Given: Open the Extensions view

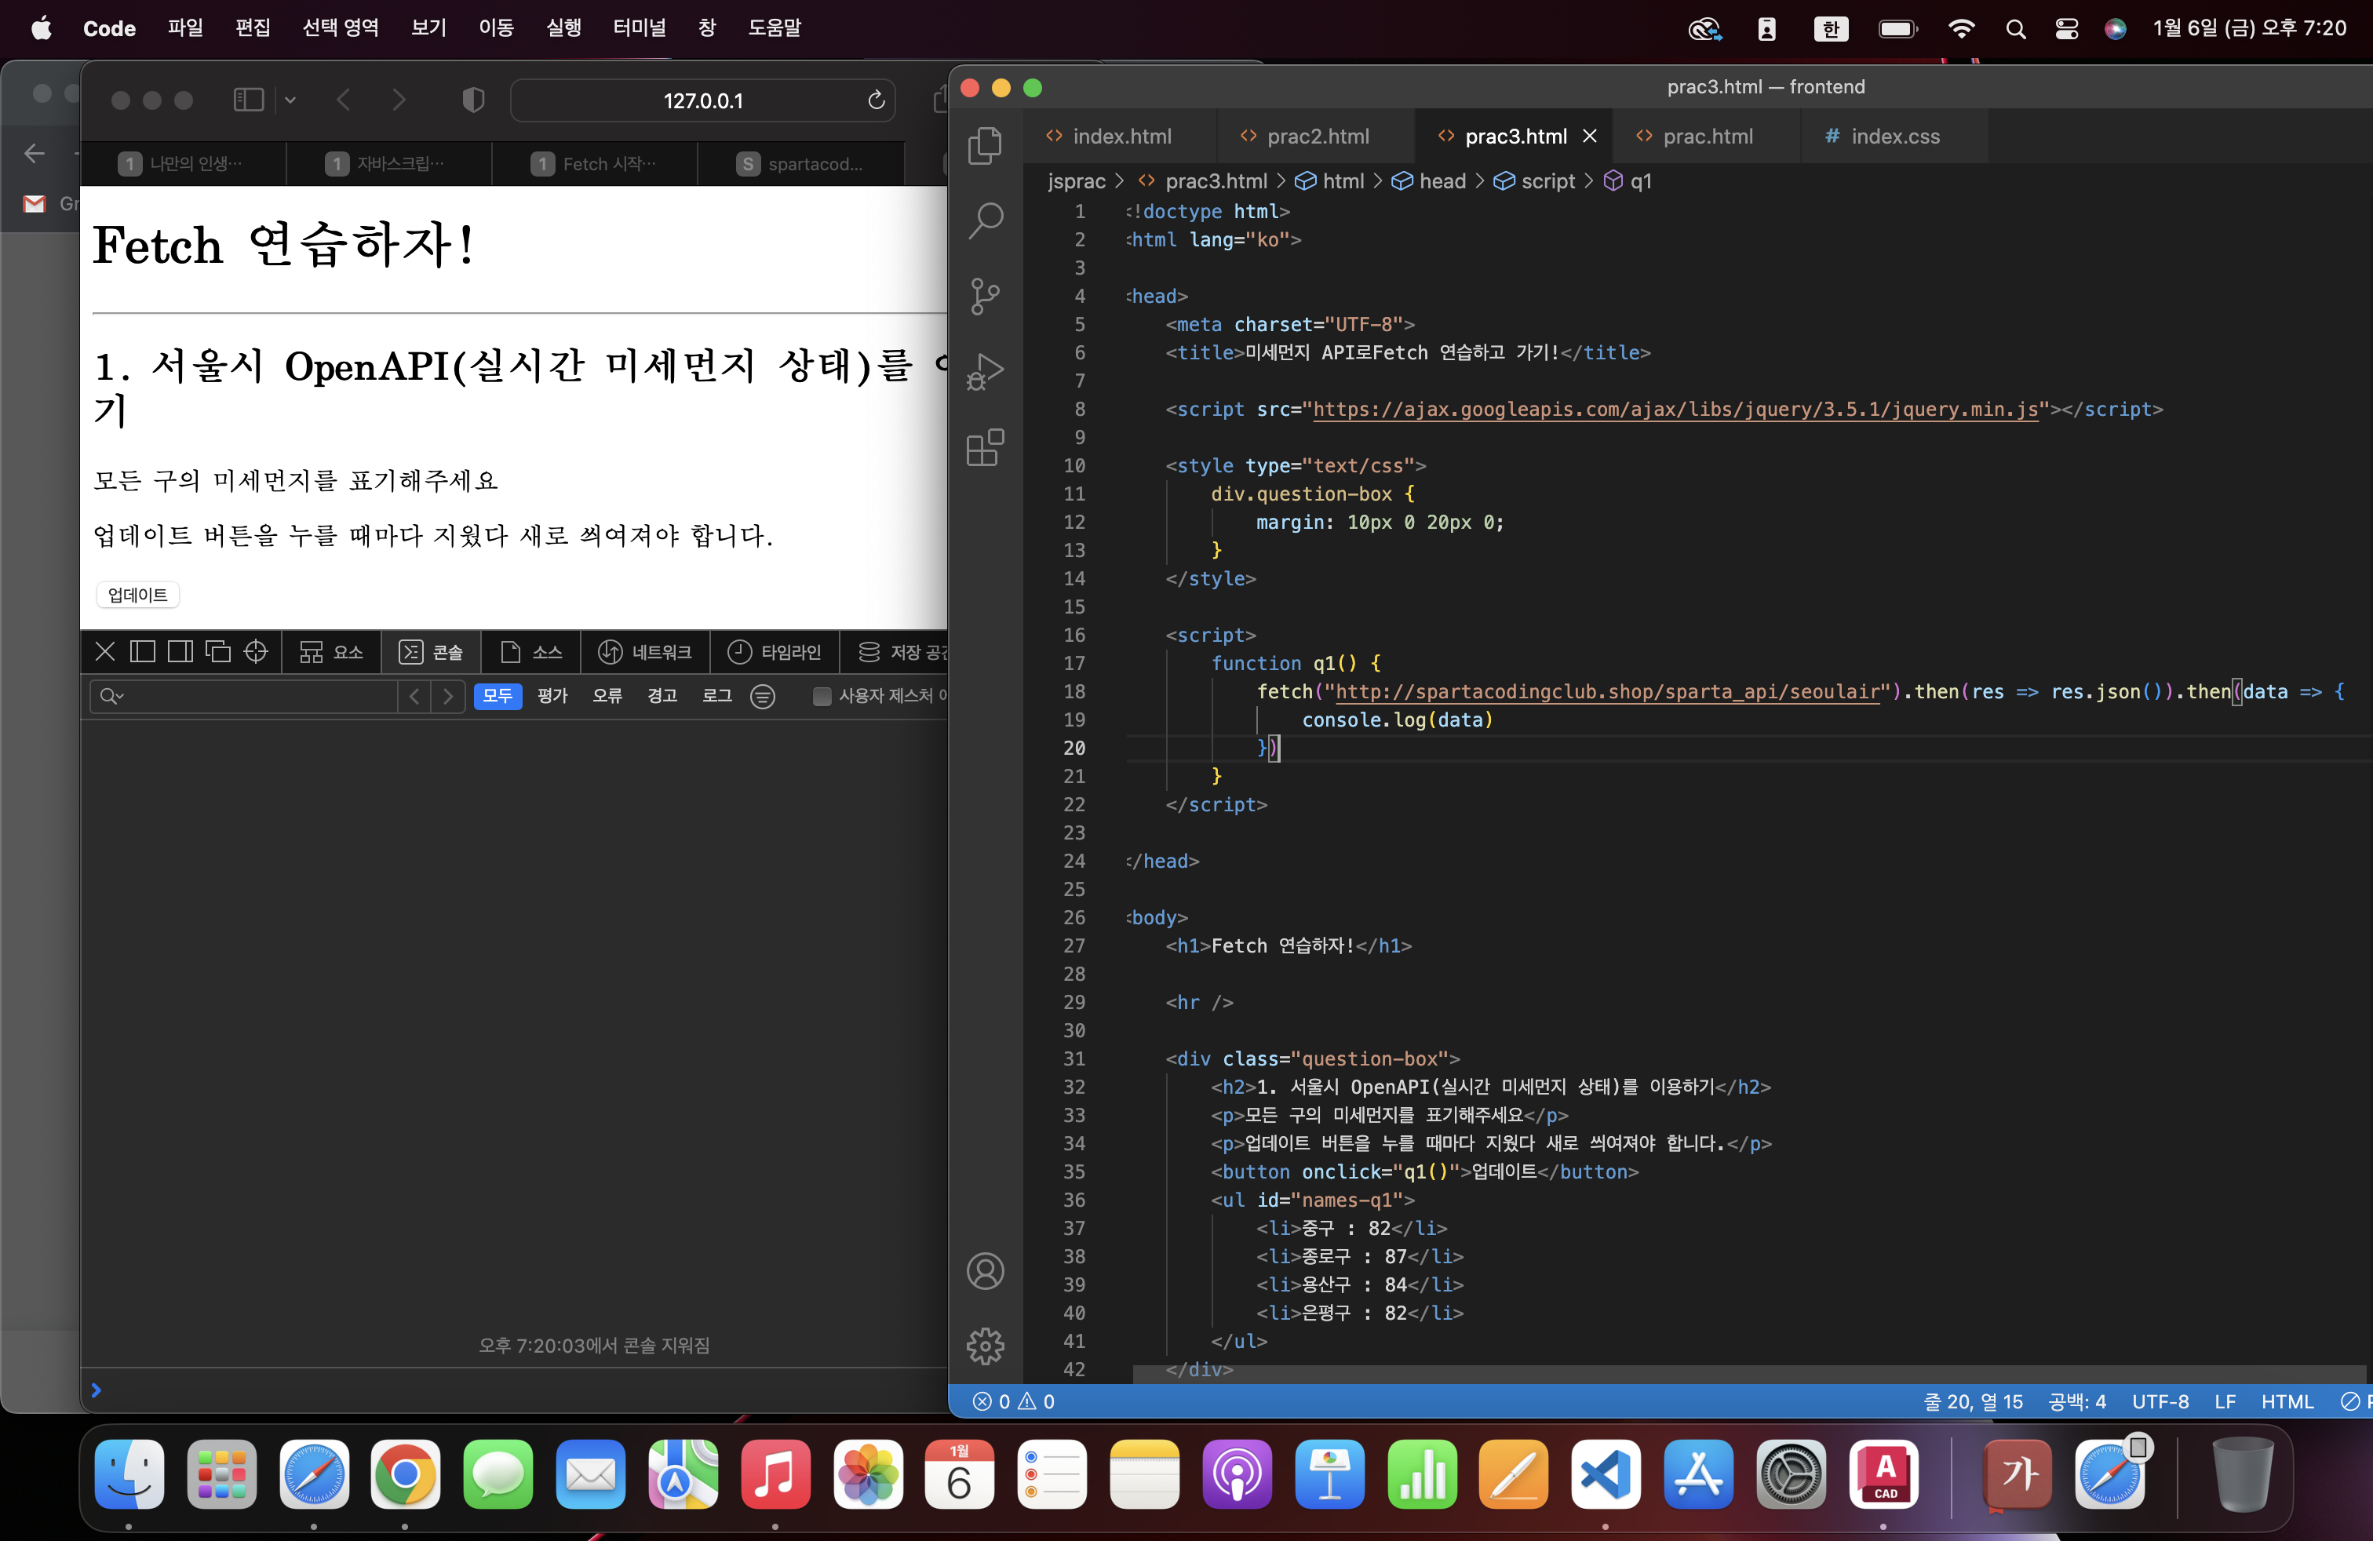Looking at the screenshot, I should (x=985, y=447).
